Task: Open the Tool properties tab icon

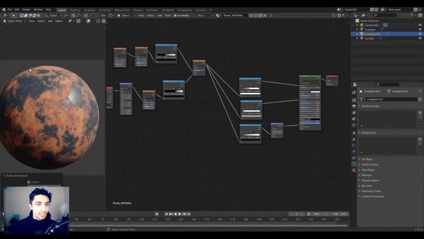Action: pyautogui.click(x=354, y=93)
